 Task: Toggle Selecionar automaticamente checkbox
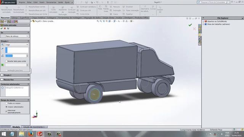pyautogui.click(x=6, y=111)
